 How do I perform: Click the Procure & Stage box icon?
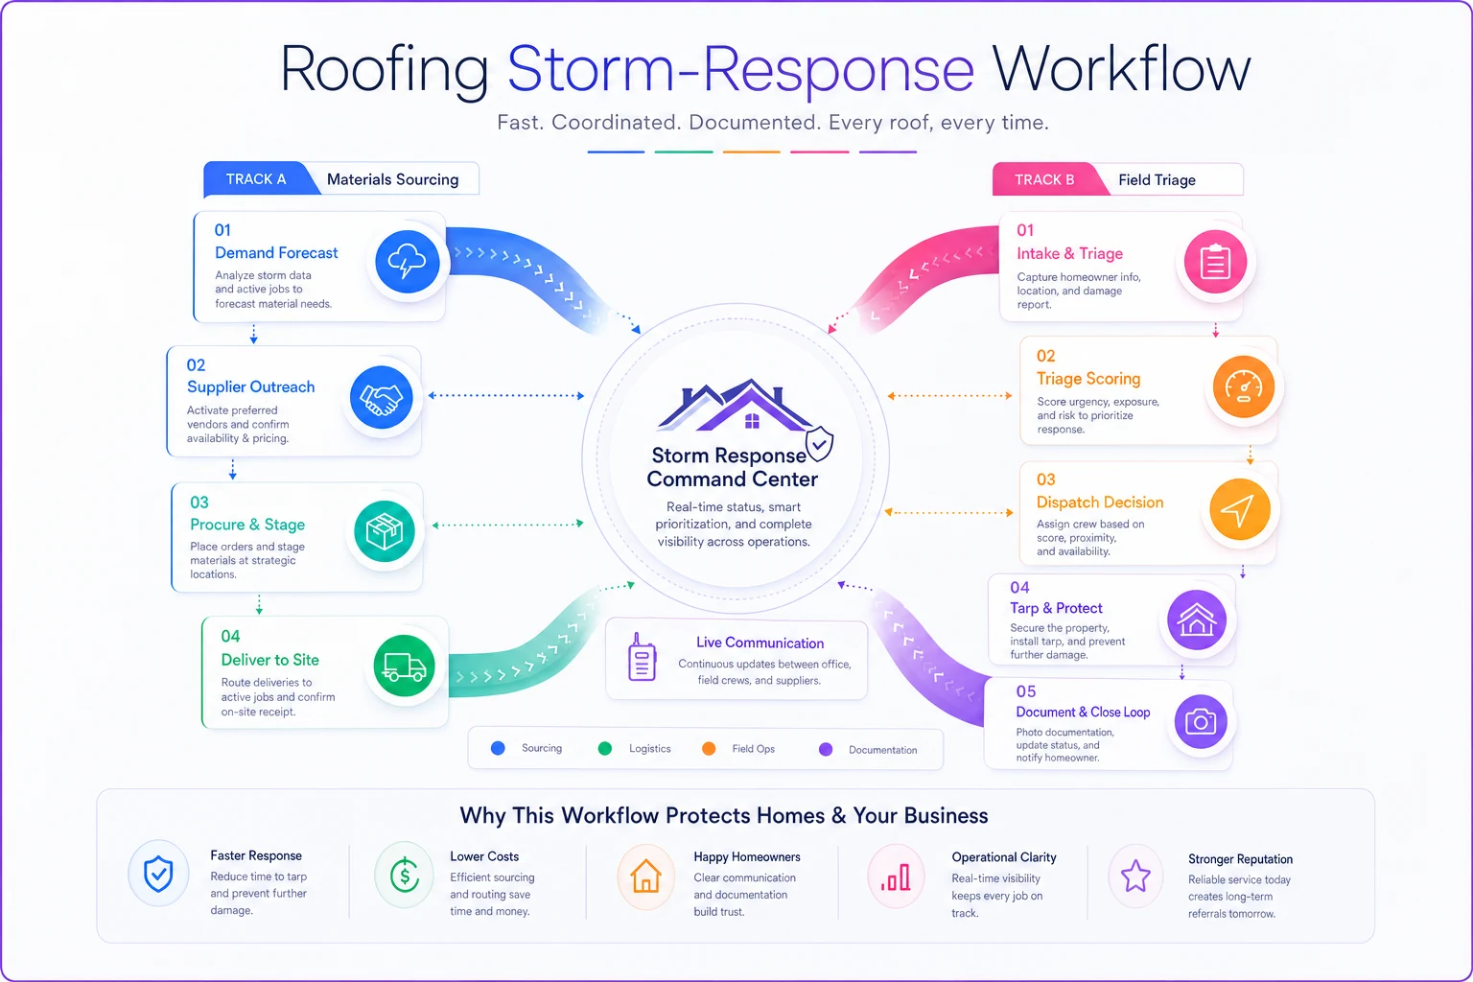[x=385, y=531]
